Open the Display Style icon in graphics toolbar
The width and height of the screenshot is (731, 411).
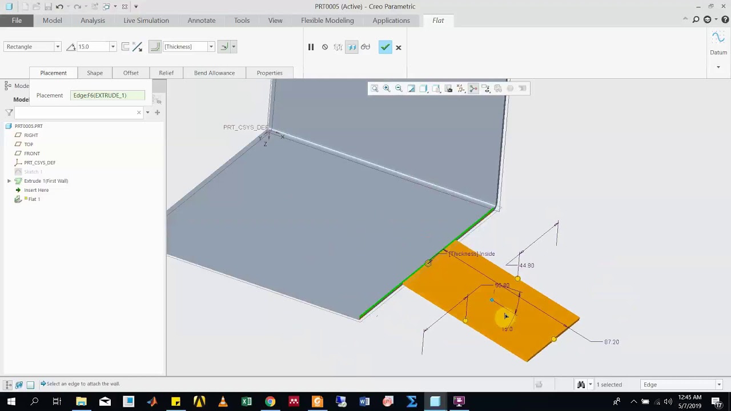coord(424,88)
